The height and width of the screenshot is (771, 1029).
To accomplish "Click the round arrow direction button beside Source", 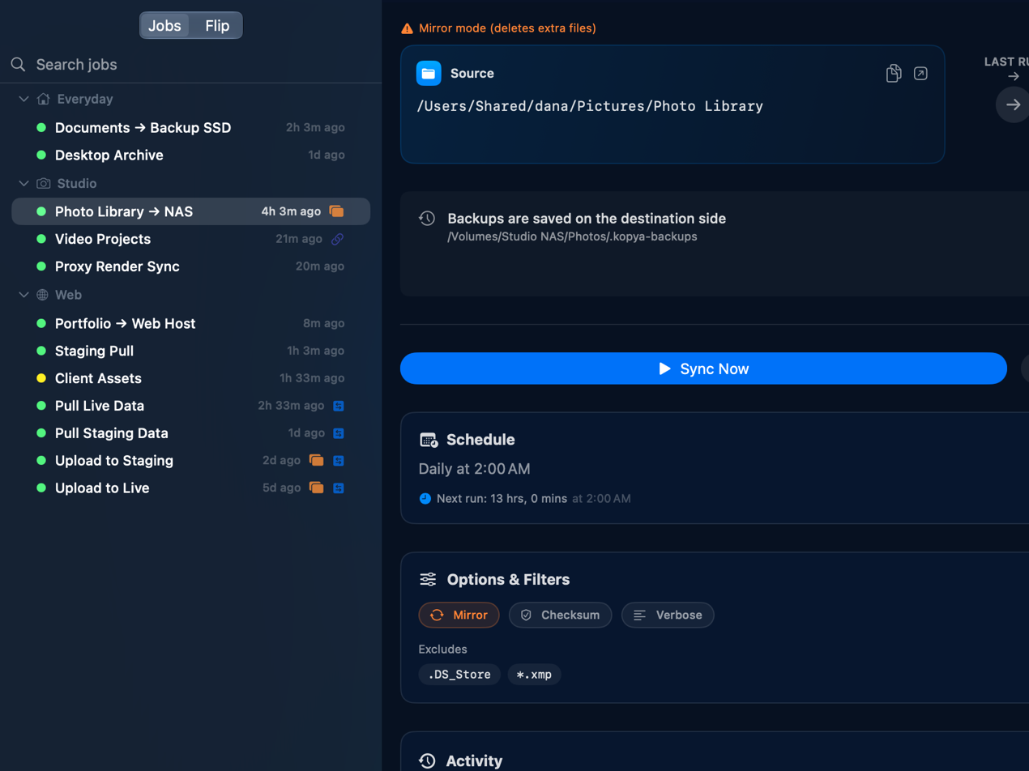I will click(1013, 104).
